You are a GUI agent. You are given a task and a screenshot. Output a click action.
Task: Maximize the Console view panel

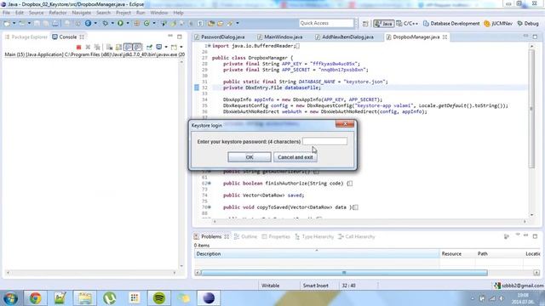click(x=180, y=37)
